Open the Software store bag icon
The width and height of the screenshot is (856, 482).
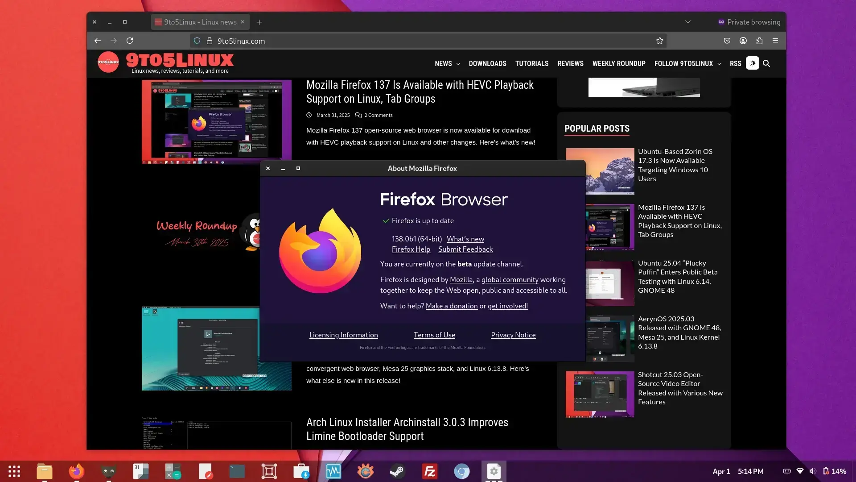301,471
